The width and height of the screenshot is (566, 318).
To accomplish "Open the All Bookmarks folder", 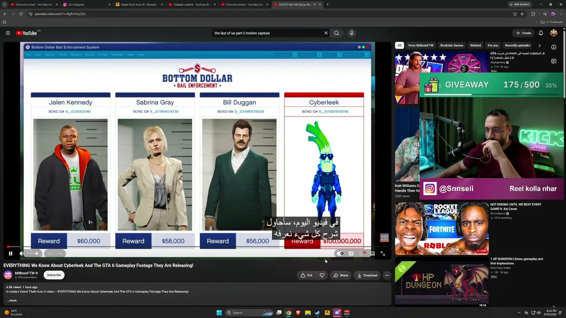I will click(x=551, y=22).
